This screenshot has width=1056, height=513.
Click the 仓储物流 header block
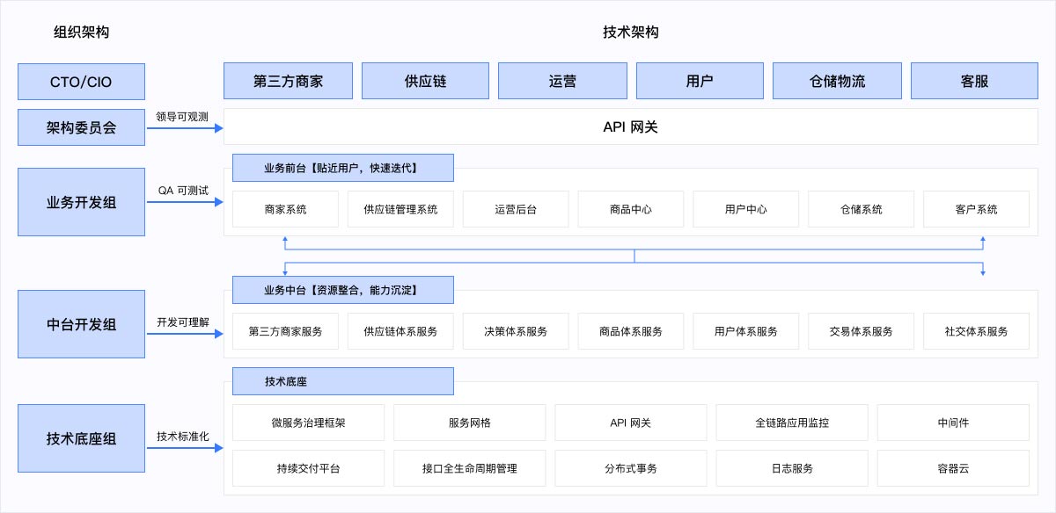click(x=837, y=81)
